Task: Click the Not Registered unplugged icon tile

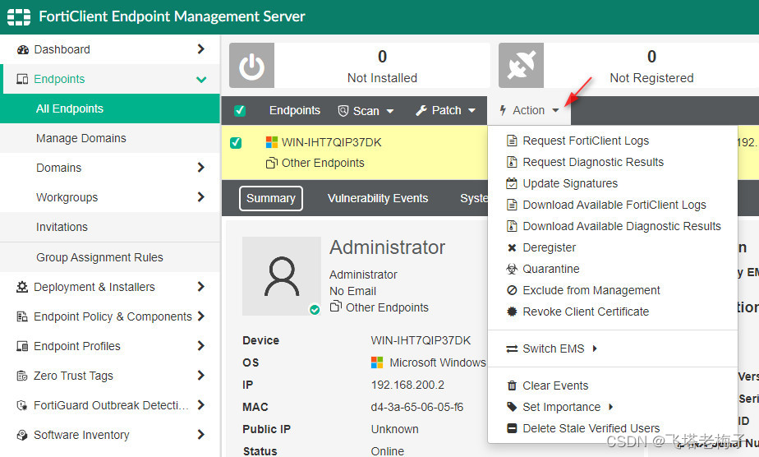Action: (522, 66)
